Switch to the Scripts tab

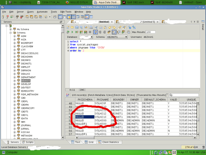[x=28, y=142]
